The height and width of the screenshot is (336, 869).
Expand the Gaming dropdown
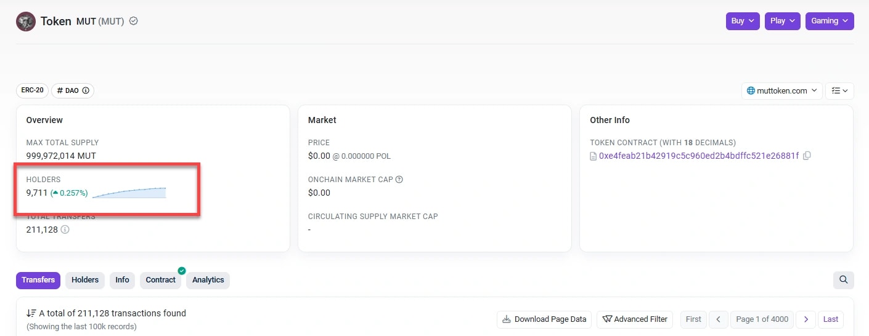pyautogui.click(x=830, y=21)
